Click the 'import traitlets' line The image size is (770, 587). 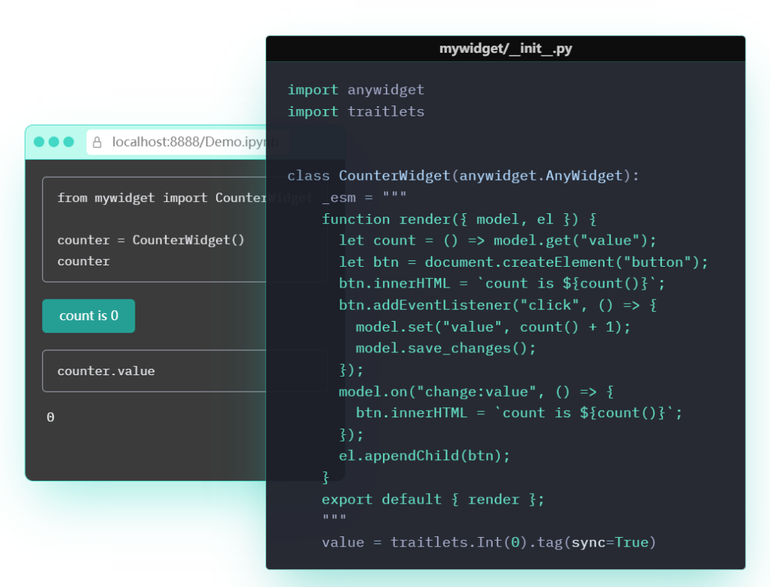(x=356, y=111)
